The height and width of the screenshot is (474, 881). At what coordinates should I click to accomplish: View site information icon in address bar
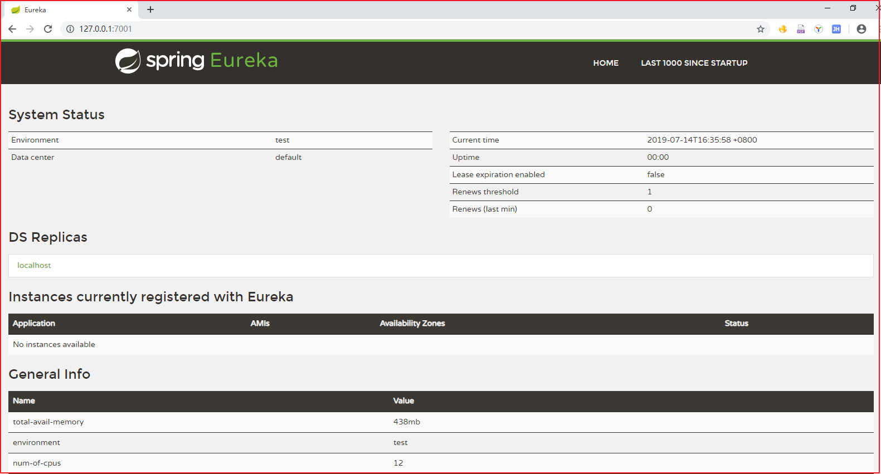[x=70, y=29]
